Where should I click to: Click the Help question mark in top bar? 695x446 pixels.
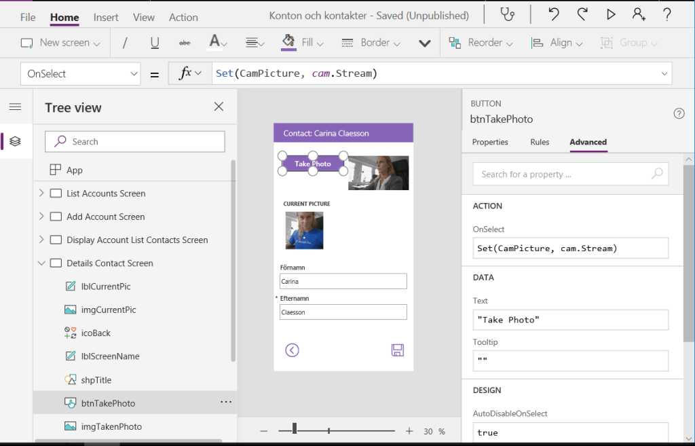(667, 14)
